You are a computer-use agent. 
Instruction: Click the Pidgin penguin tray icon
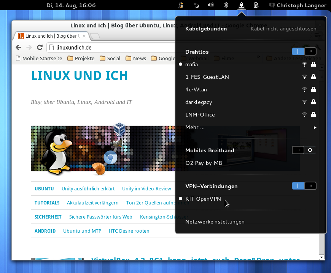click(181, 5)
